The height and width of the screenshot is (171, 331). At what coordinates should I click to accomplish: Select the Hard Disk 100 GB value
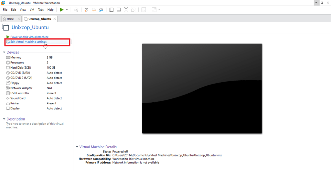point(51,68)
